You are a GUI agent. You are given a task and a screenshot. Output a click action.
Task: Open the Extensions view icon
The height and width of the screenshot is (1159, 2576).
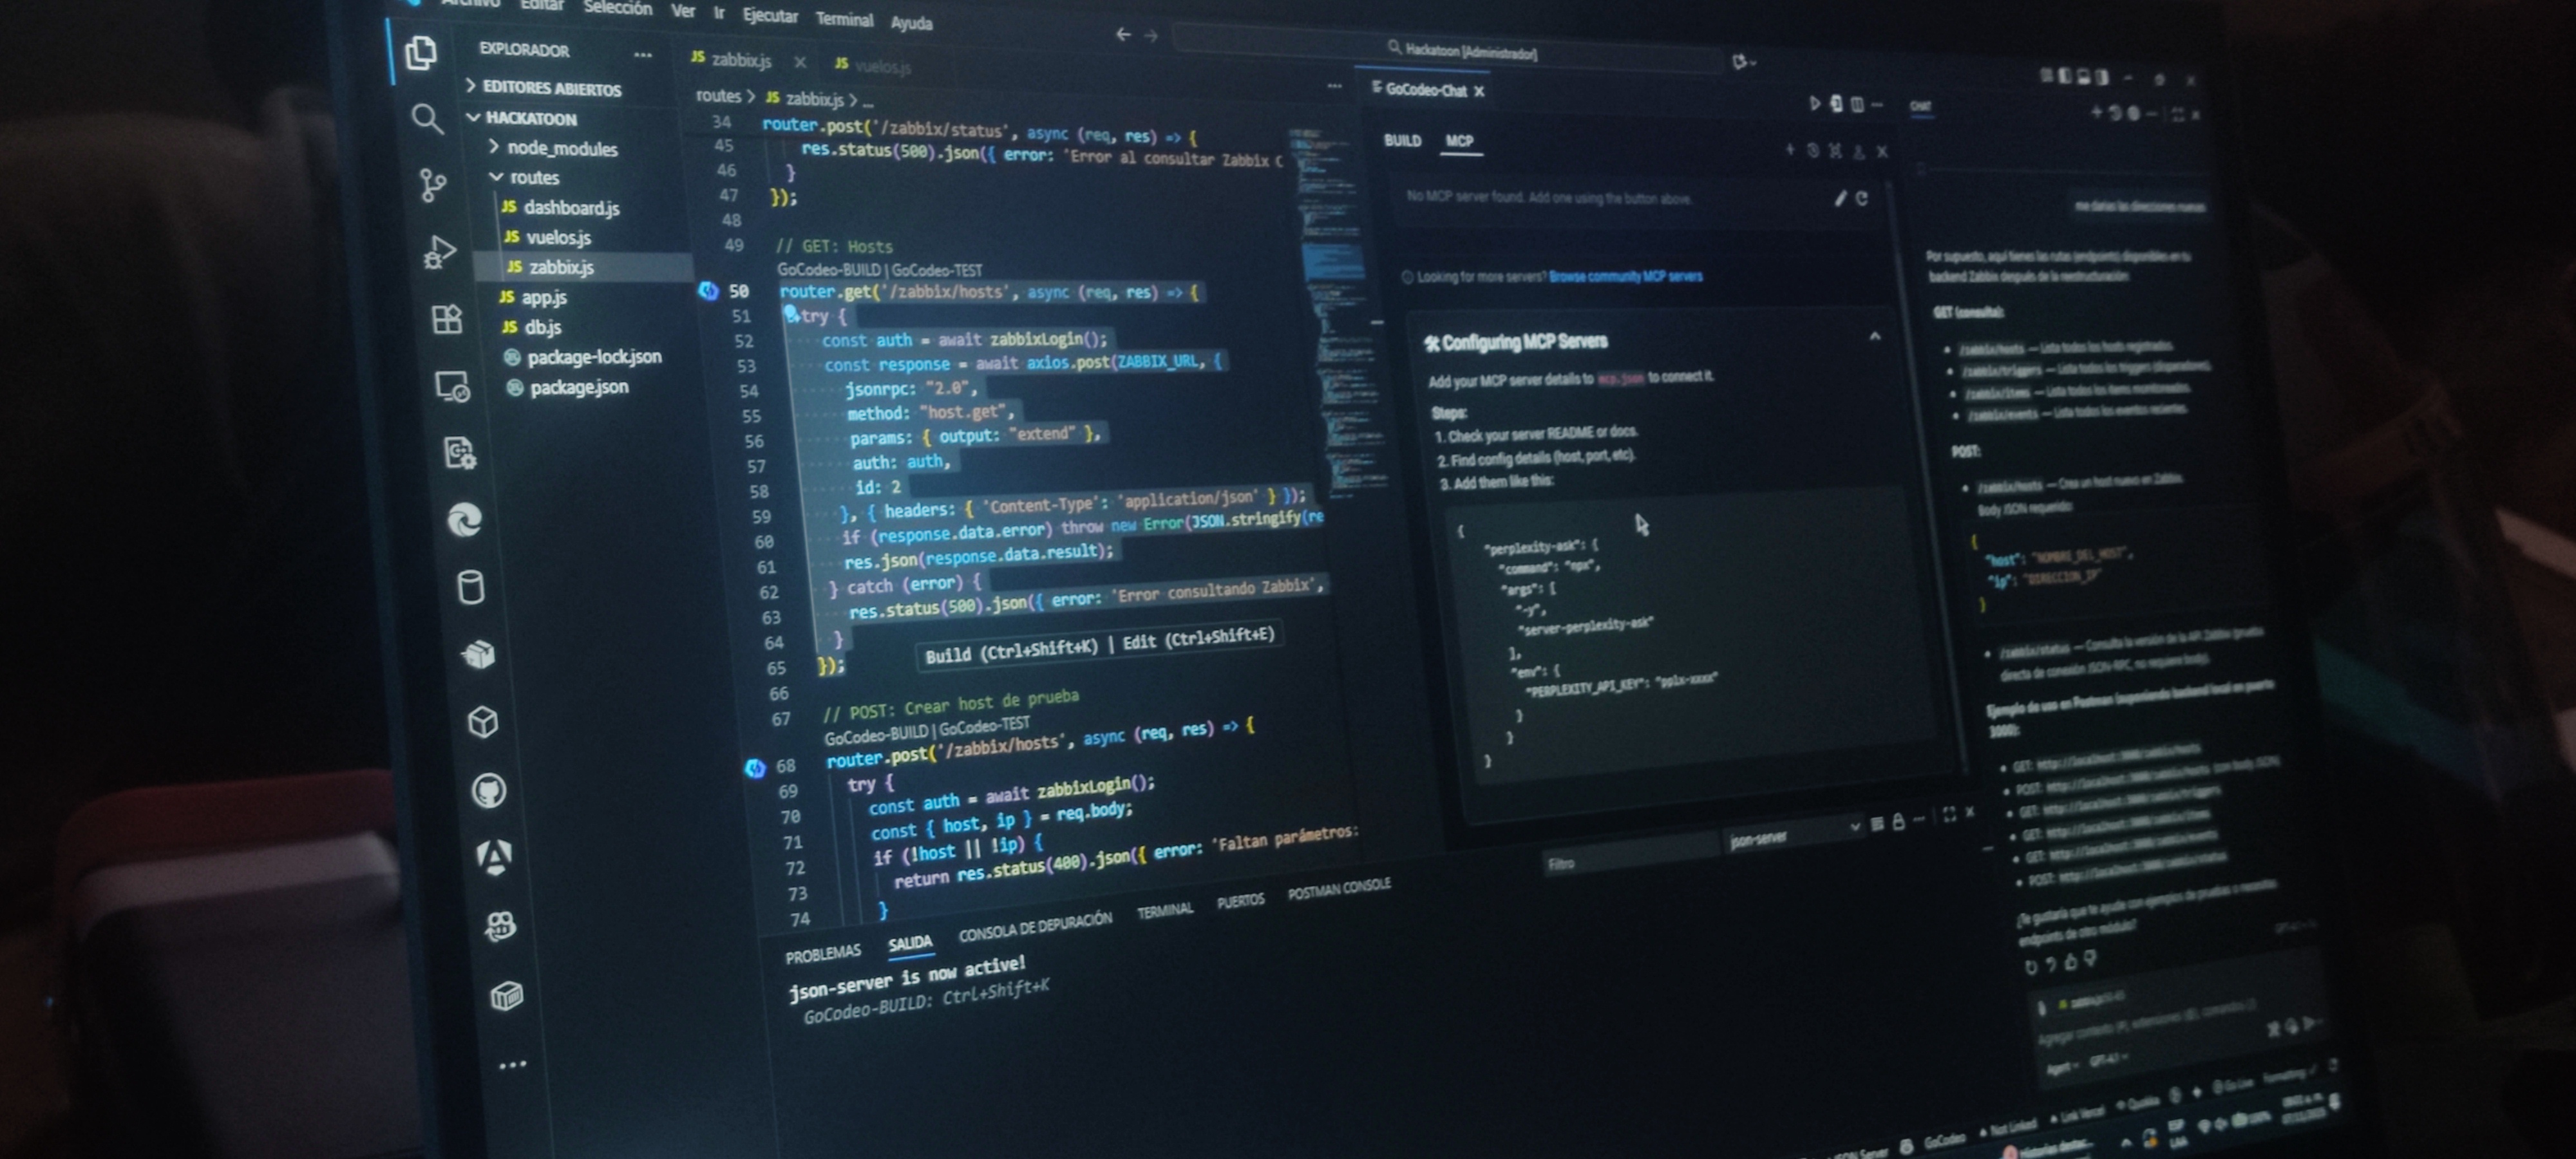coord(446,319)
